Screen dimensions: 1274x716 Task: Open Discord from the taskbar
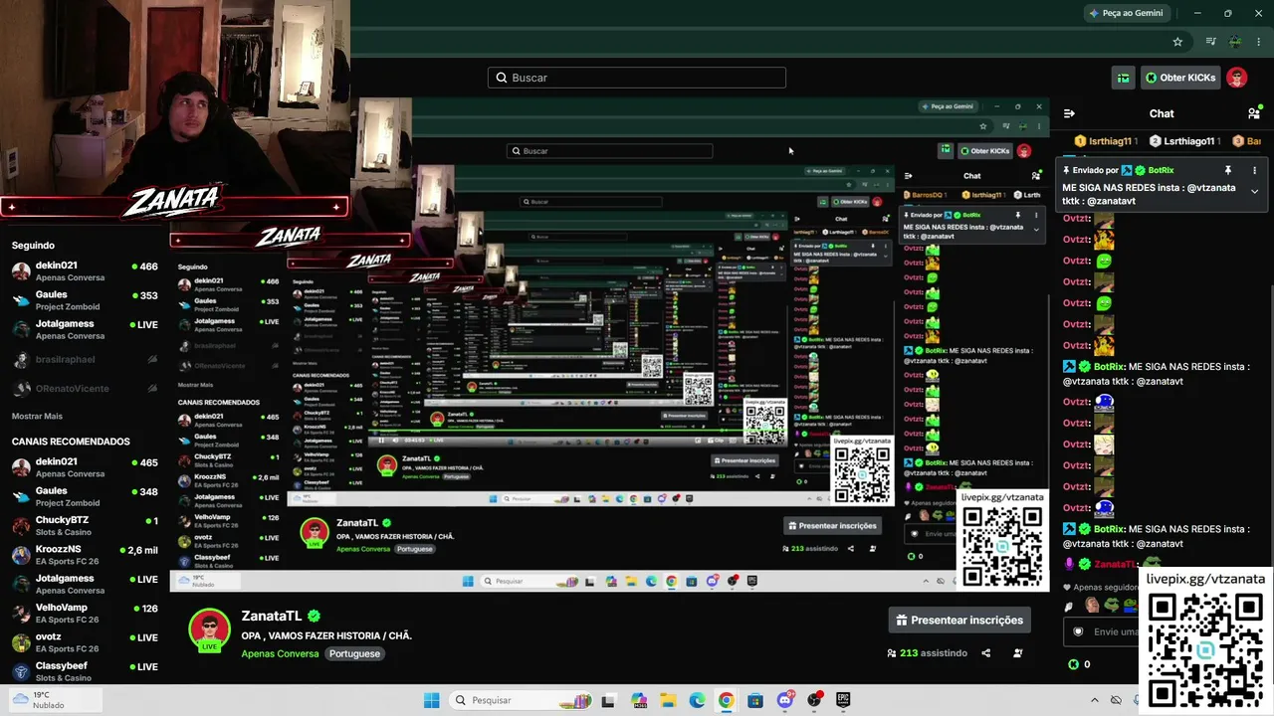(784, 700)
